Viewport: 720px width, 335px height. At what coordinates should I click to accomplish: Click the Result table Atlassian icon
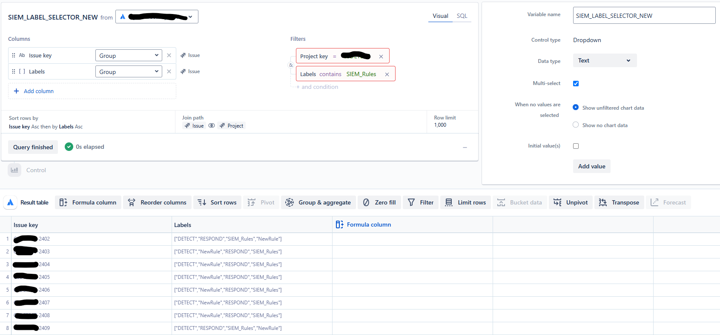[11, 203]
